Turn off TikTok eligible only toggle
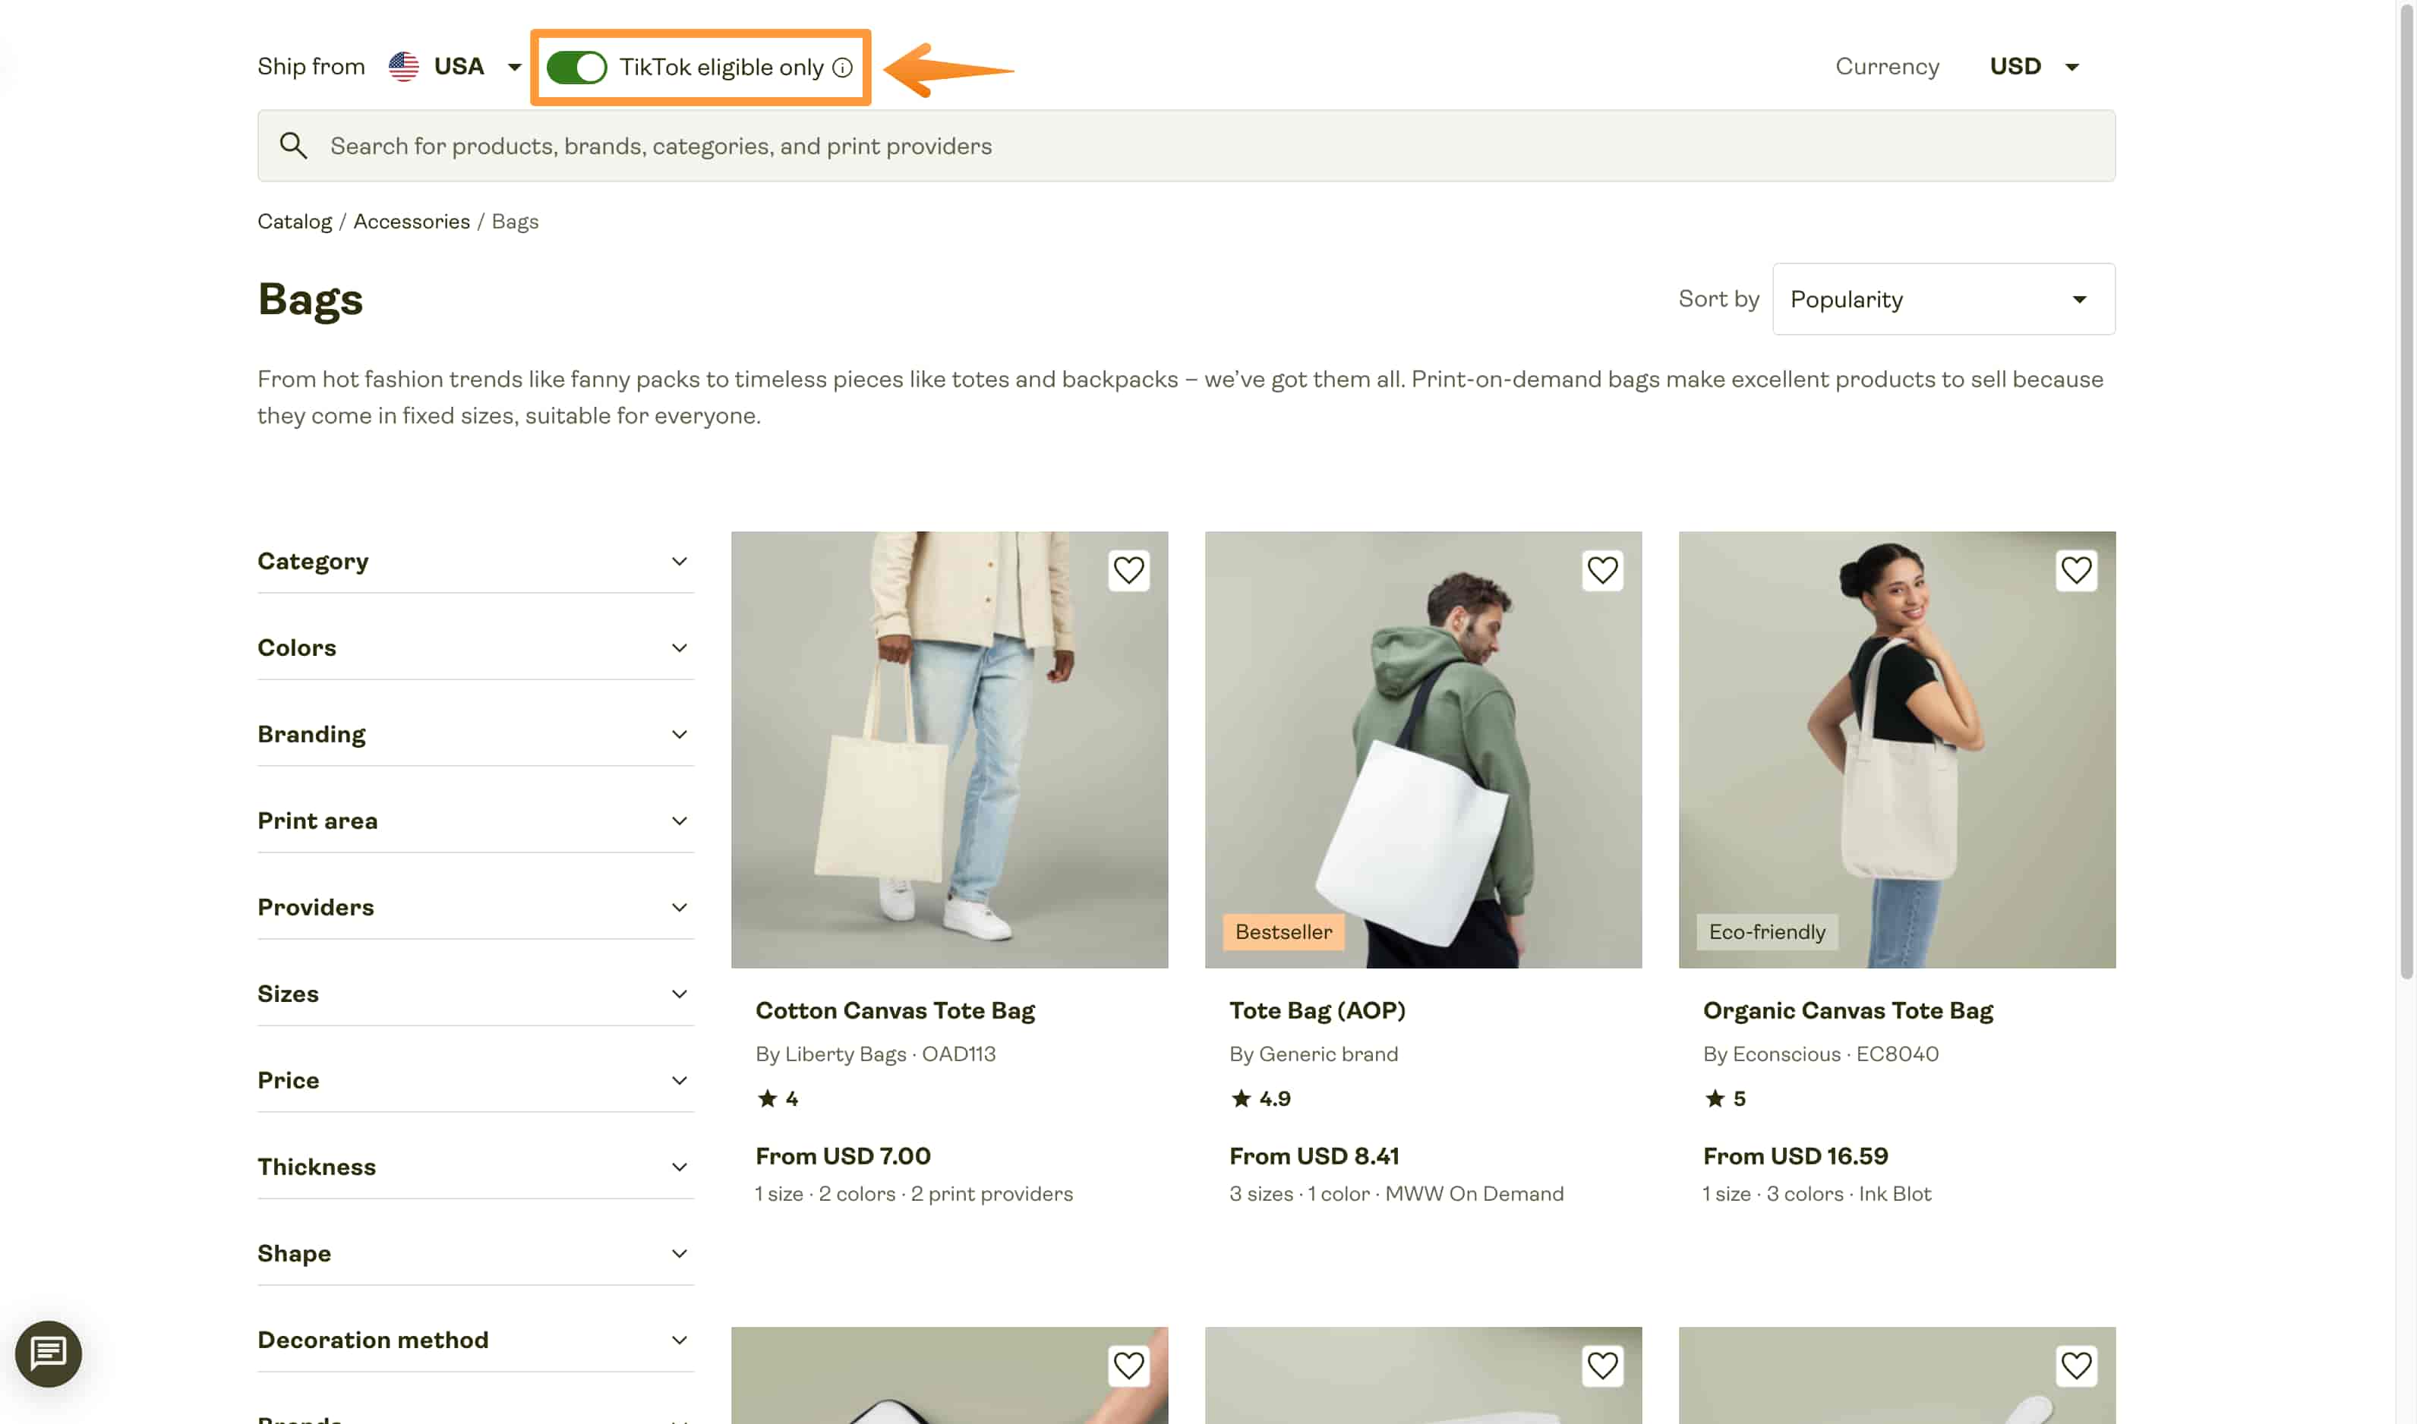The width and height of the screenshot is (2417, 1424). tap(576, 67)
